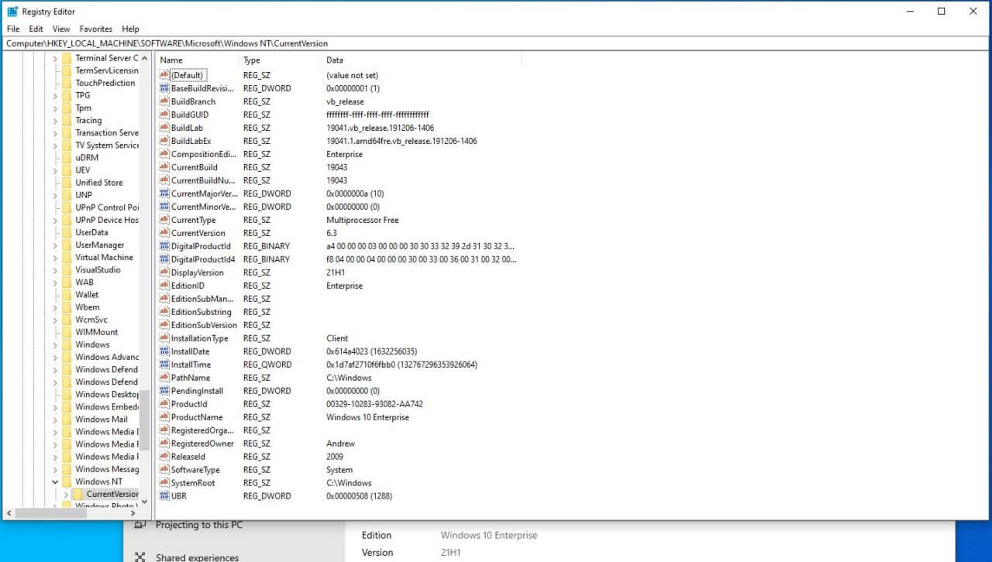The image size is (992, 562).
Task: Select the VisualStudio key in tree
Action: pyautogui.click(x=98, y=270)
